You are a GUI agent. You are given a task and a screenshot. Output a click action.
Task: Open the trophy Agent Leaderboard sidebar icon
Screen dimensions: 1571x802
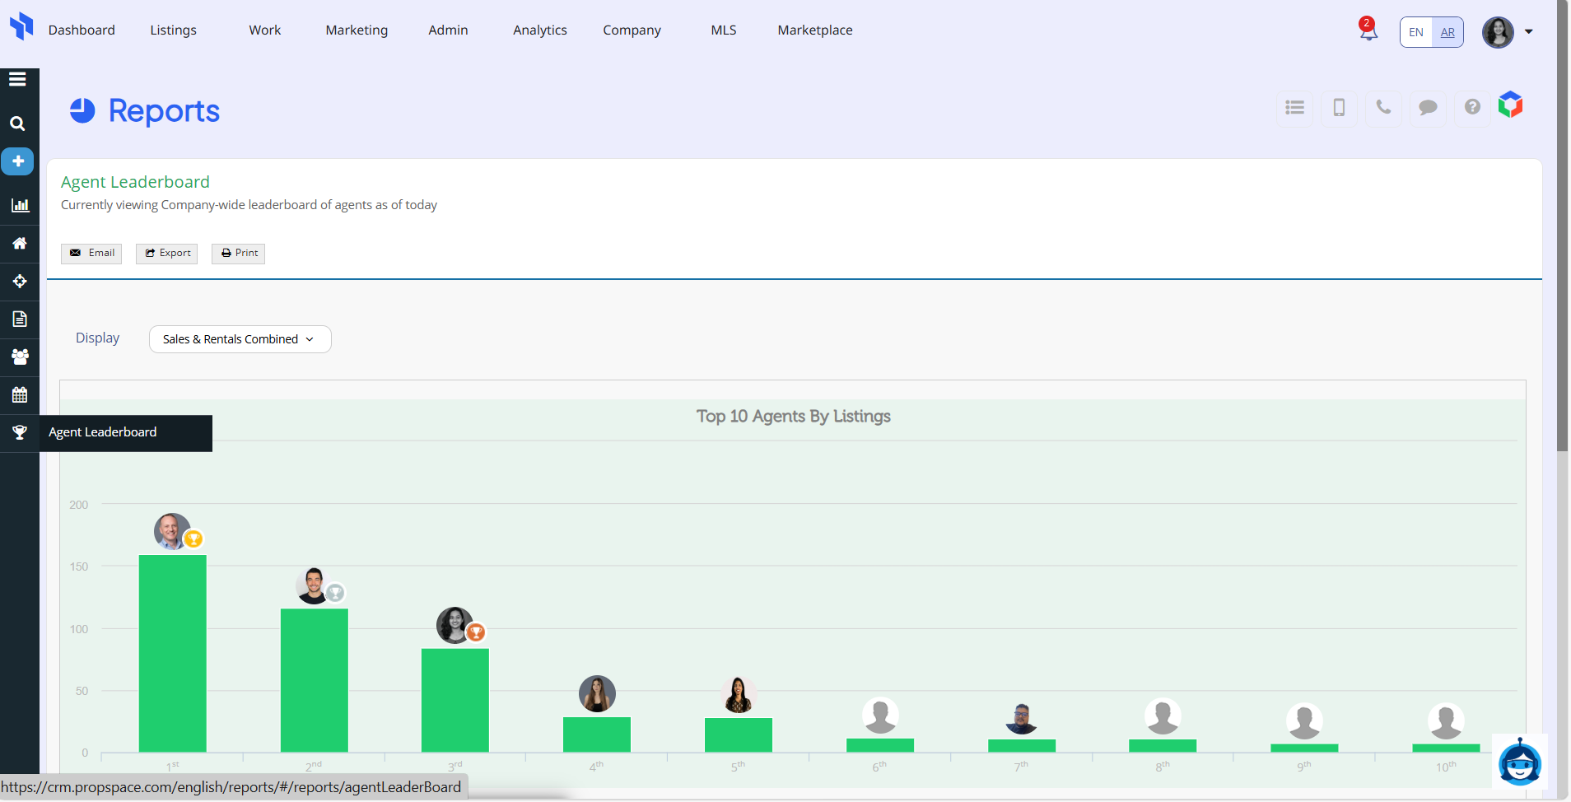pos(20,433)
